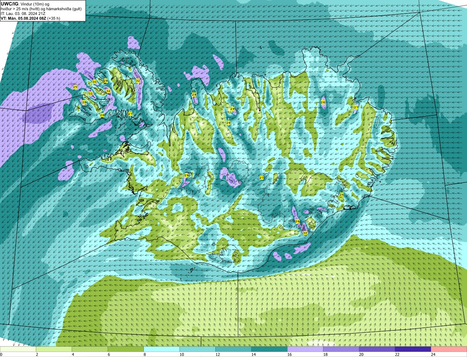Screen dimensions: 467x357
Task: Click the 0–2 m/s palest legend color
Action: pyautogui.click(x=18, y=349)
